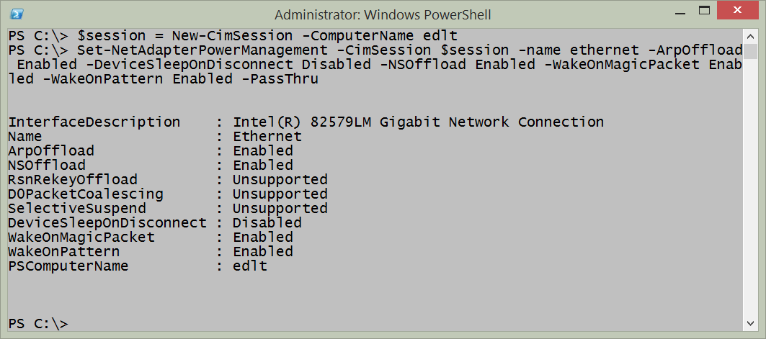
Task: Click the edlt value of PSComputerName
Action: pyautogui.click(x=250, y=266)
